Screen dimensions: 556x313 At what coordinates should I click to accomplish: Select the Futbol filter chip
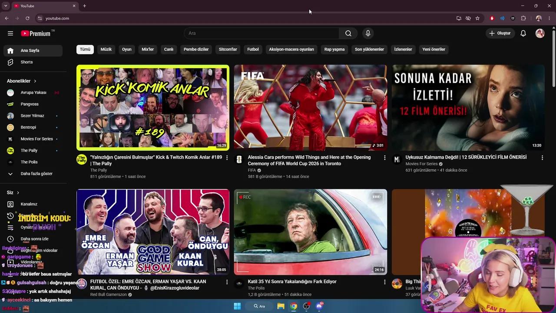point(253,50)
